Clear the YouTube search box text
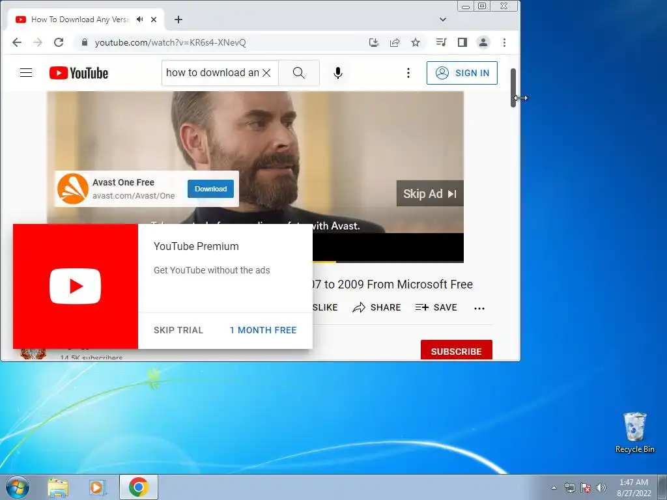667x500 pixels. [x=266, y=73]
